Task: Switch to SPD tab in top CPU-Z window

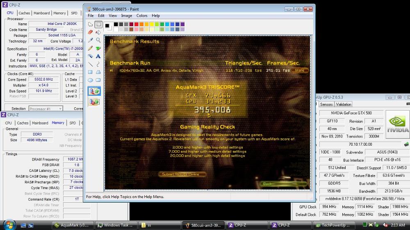Action: pos(74,13)
